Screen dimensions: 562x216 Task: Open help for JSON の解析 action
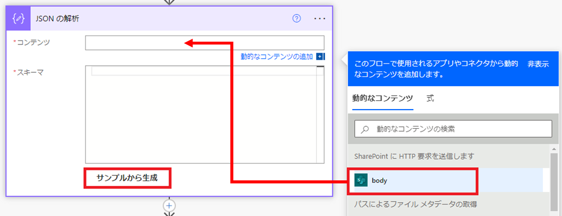[297, 19]
